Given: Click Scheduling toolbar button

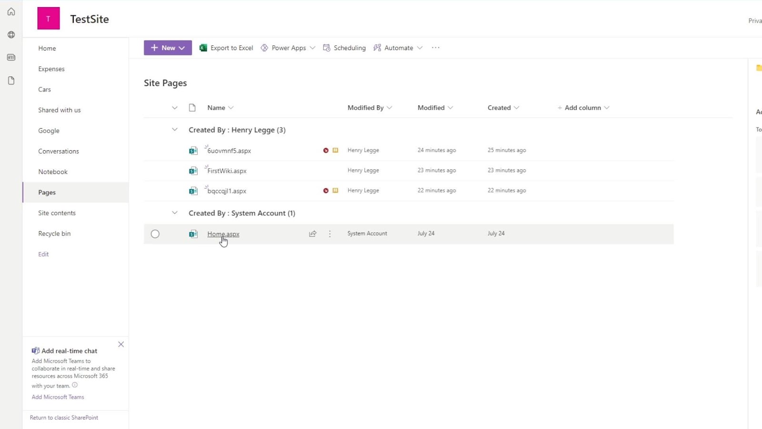Looking at the screenshot, I should 344,48.
